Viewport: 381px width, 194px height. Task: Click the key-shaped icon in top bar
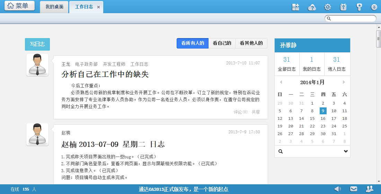[x=359, y=7]
